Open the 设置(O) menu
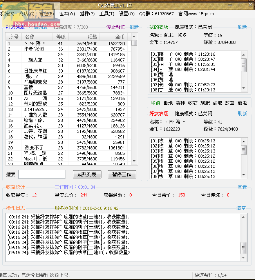Screen dimensions: 255x280 [x=127, y=14]
